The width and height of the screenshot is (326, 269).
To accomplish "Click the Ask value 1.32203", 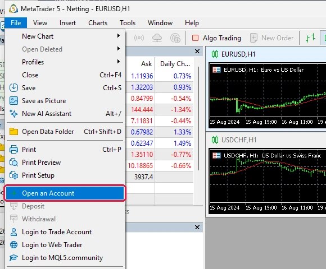I will tap(142, 87).
